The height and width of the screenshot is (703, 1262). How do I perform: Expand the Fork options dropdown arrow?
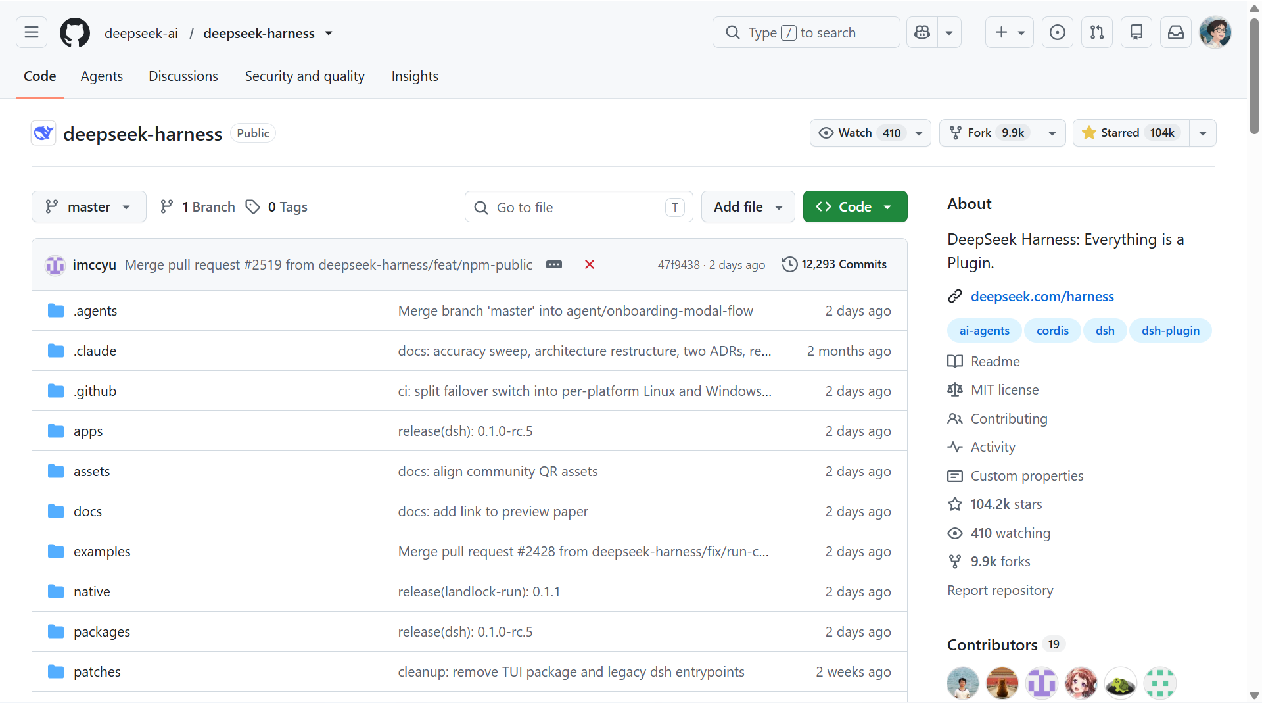tap(1052, 133)
